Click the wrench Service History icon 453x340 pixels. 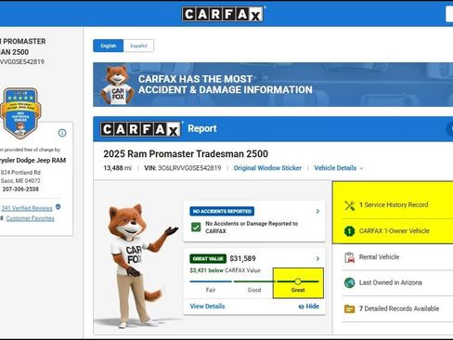pyautogui.click(x=350, y=205)
